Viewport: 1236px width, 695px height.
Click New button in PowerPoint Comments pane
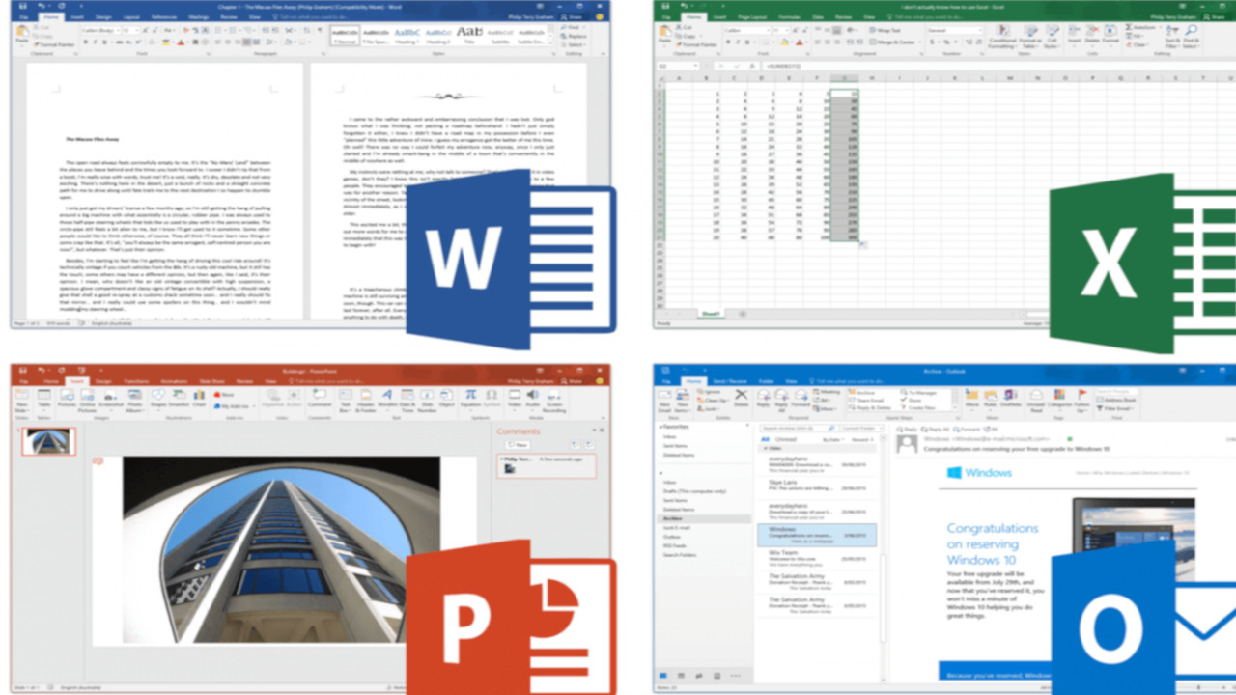(519, 444)
